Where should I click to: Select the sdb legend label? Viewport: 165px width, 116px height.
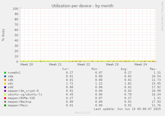point(11,80)
